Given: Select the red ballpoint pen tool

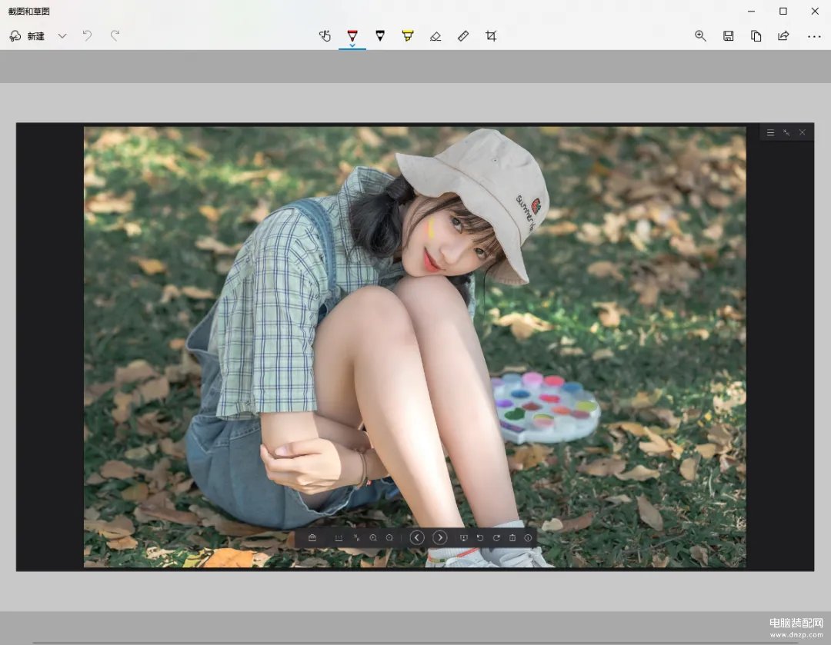Looking at the screenshot, I should click(x=352, y=35).
